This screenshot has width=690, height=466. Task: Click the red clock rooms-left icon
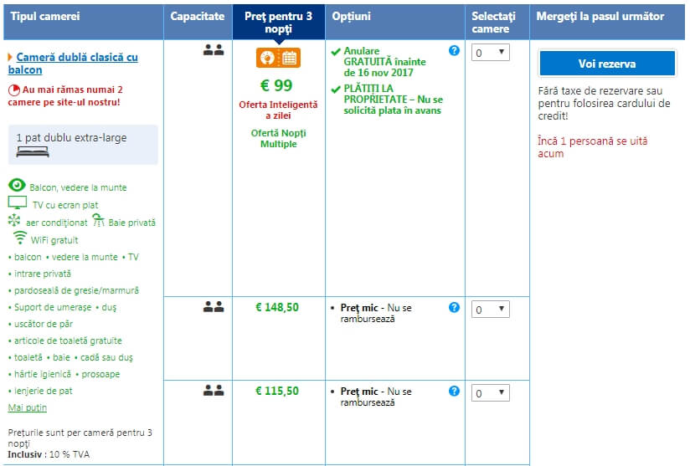(x=13, y=89)
